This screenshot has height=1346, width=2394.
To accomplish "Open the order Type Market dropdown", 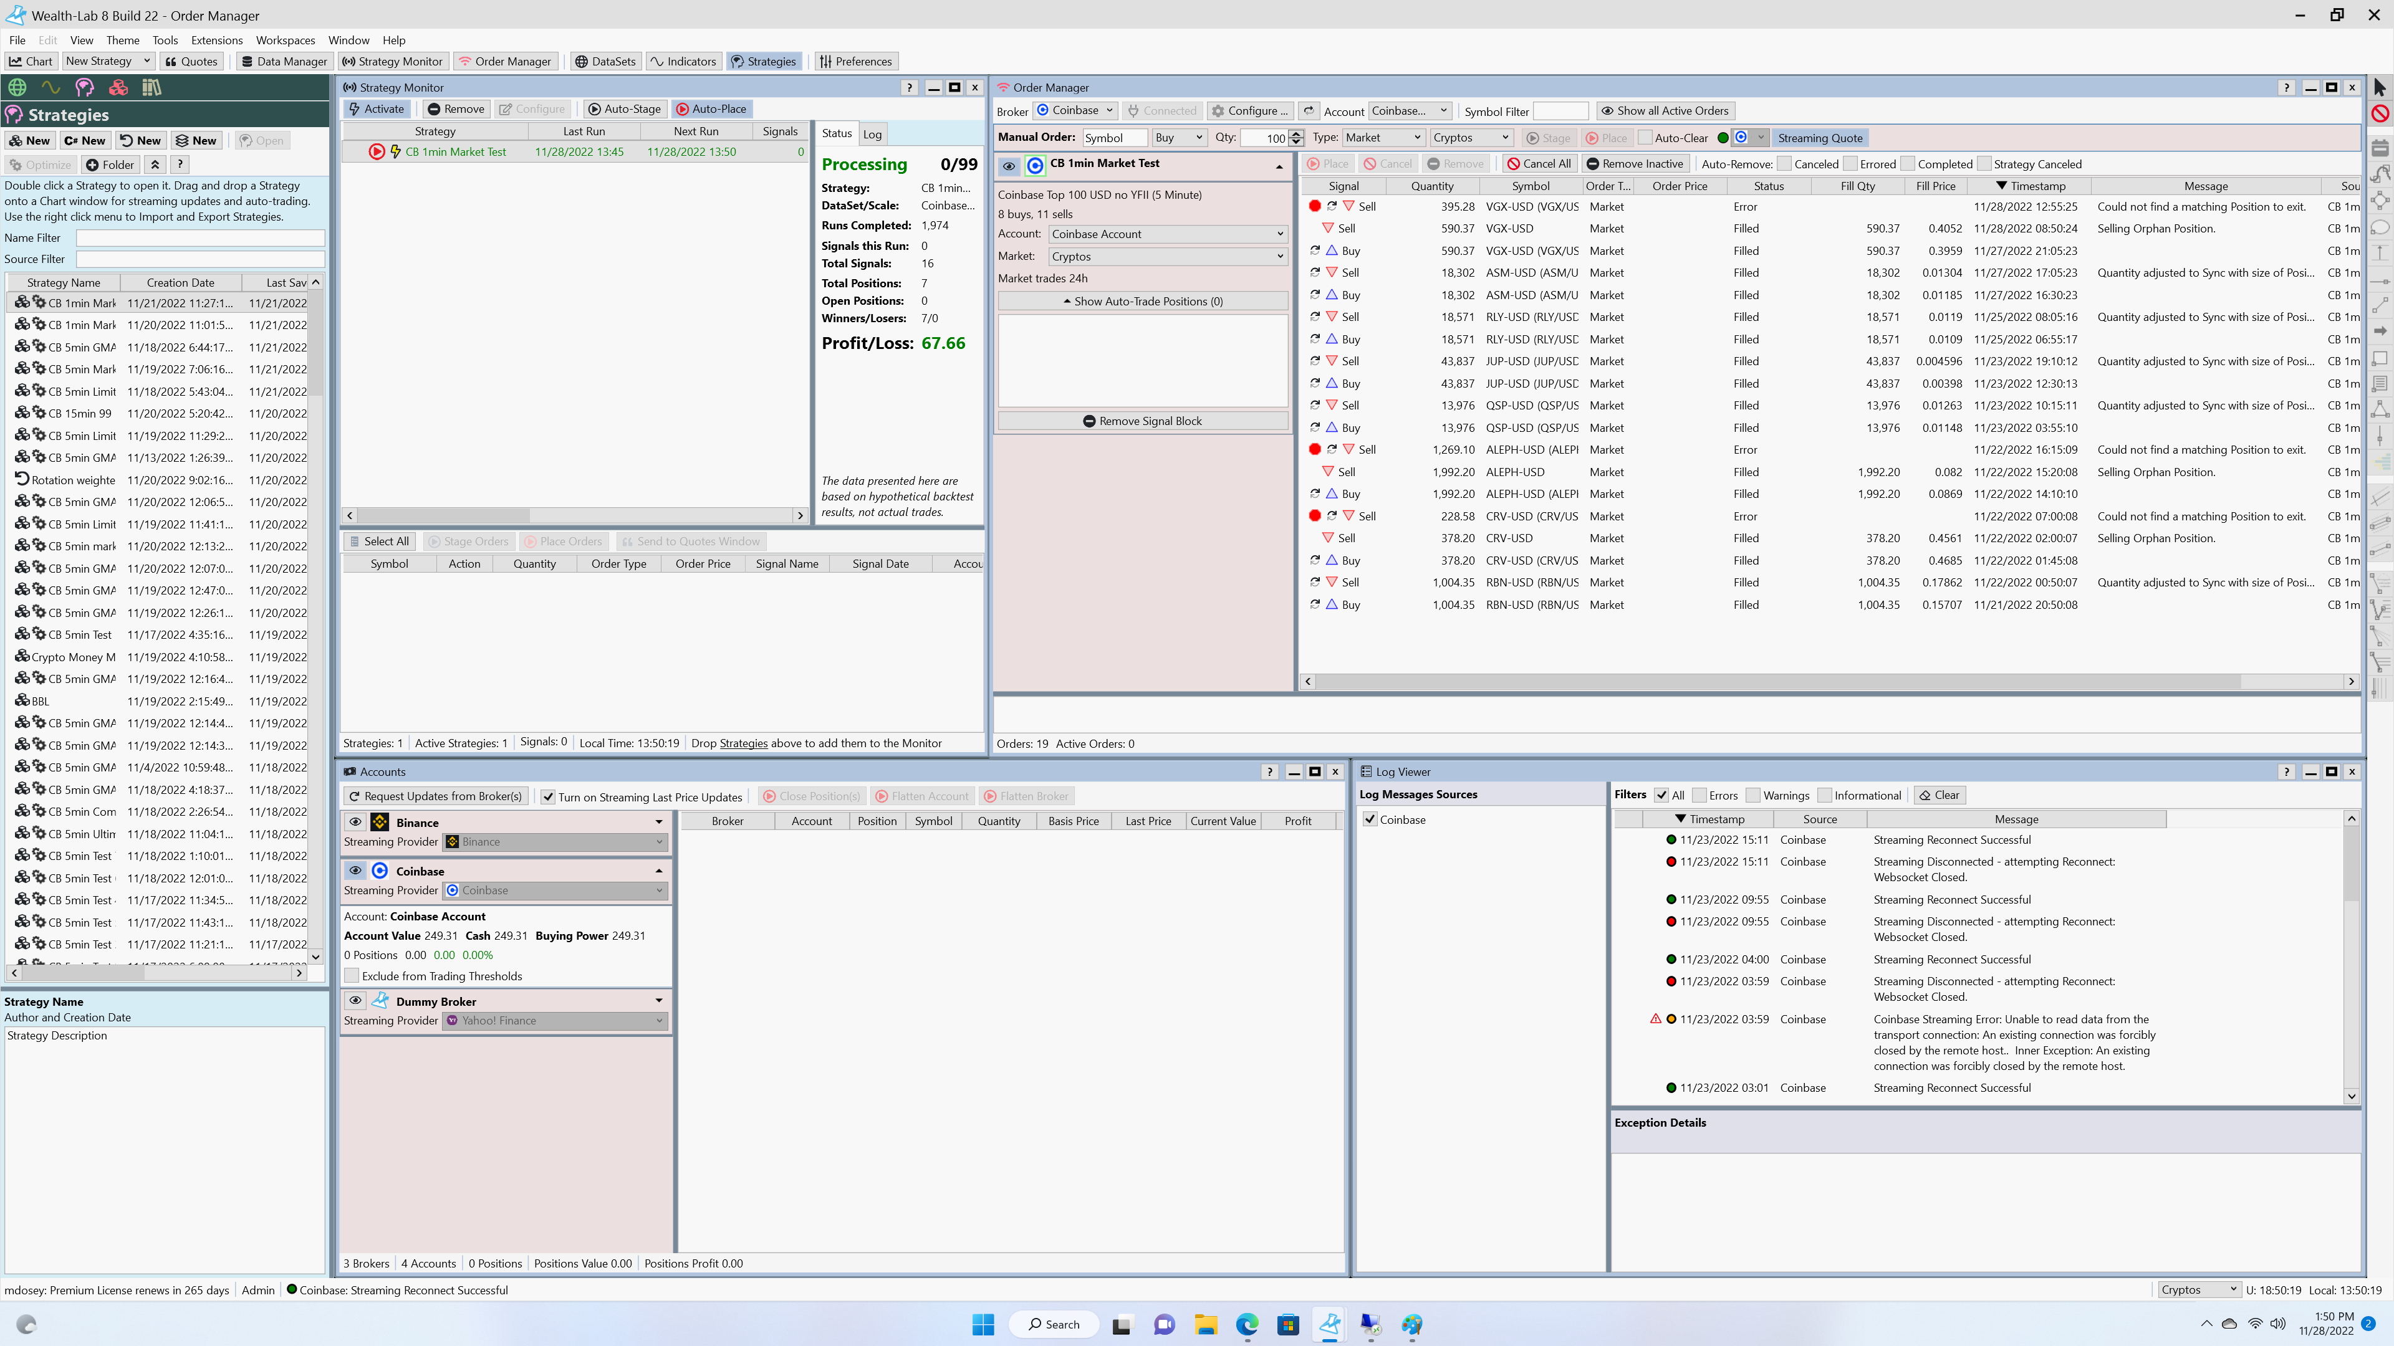I will [1383, 138].
